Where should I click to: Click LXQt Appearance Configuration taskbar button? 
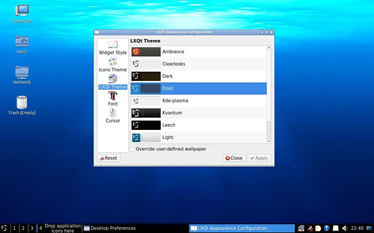[x=242, y=228]
